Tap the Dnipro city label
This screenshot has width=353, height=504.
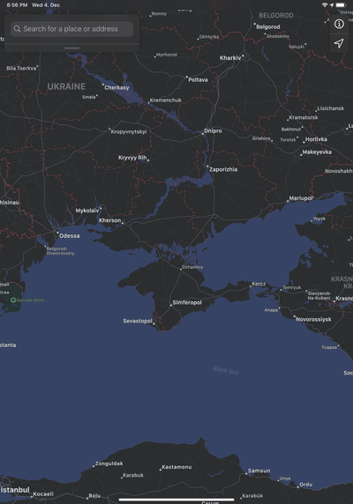coord(213,130)
